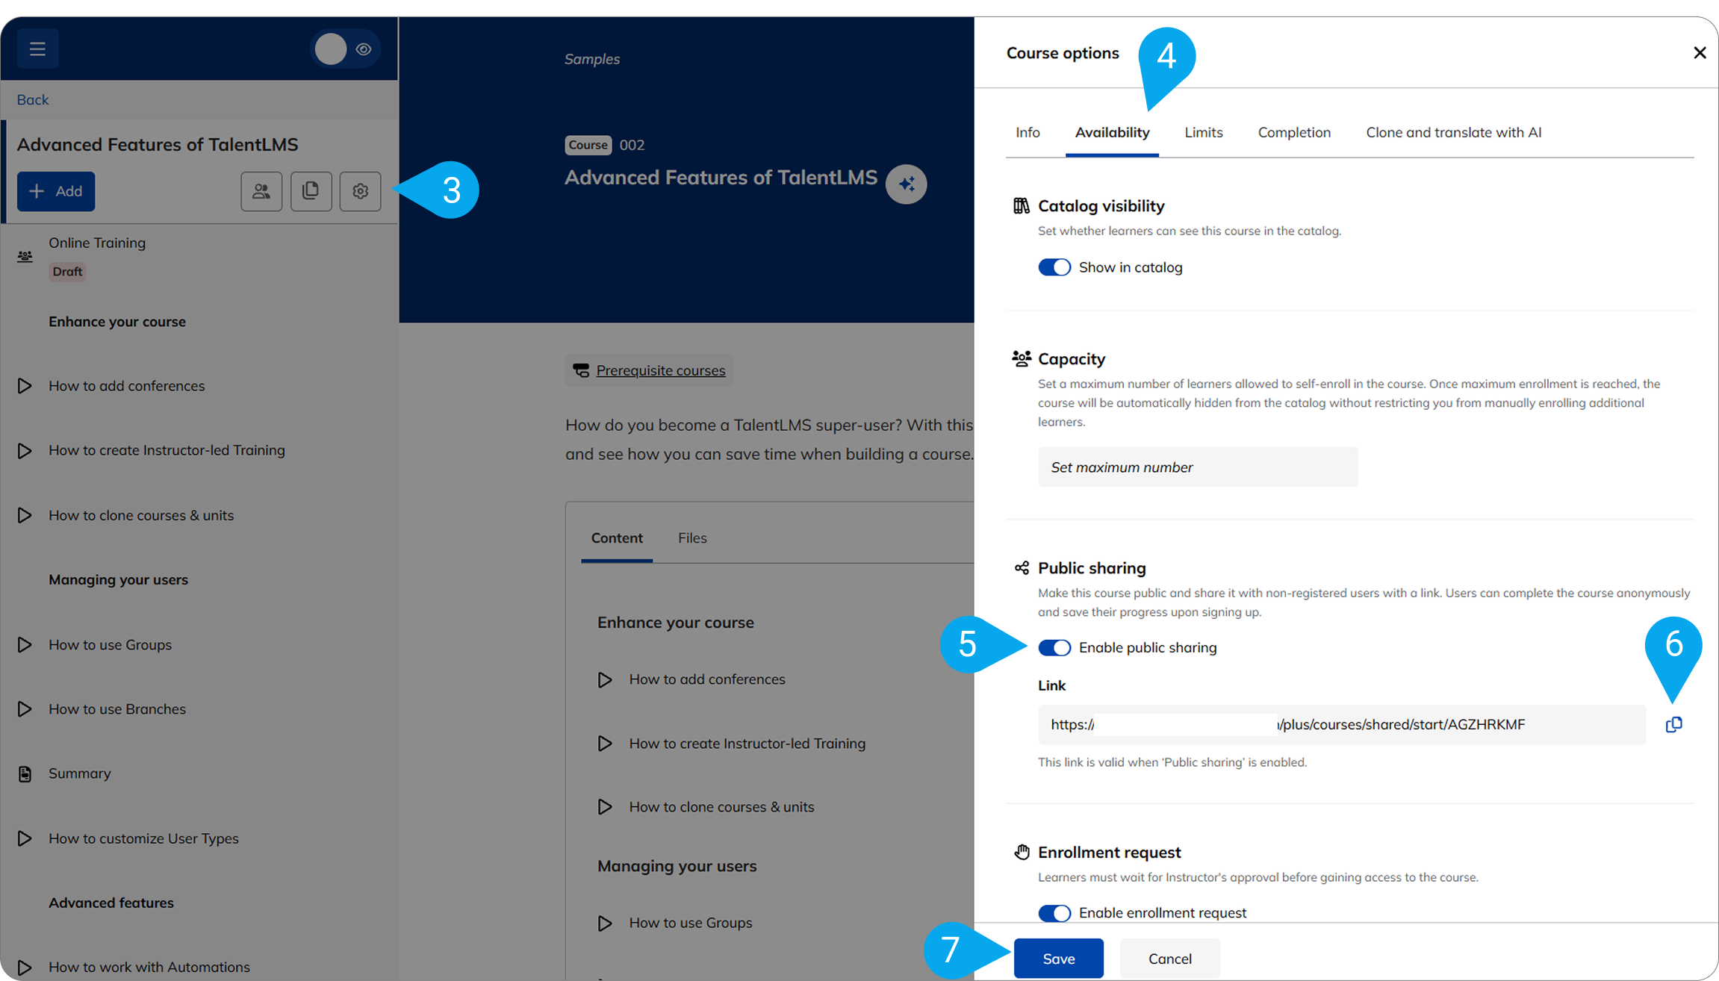Image resolution: width=1719 pixels, height=981 pixels.
Task: Toggle the circular switch in the top header
Action: 331,49
